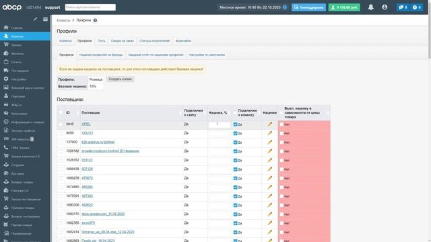Open the Внешний вид и контент icon
This screenshot has width=431, height=242.
pos(6,87)
